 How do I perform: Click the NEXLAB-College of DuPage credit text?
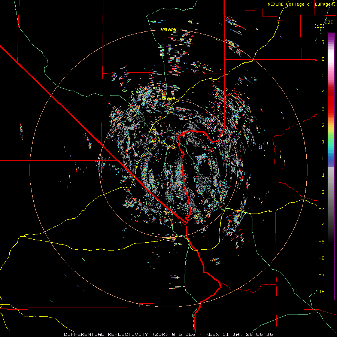[x=301, y=4]
